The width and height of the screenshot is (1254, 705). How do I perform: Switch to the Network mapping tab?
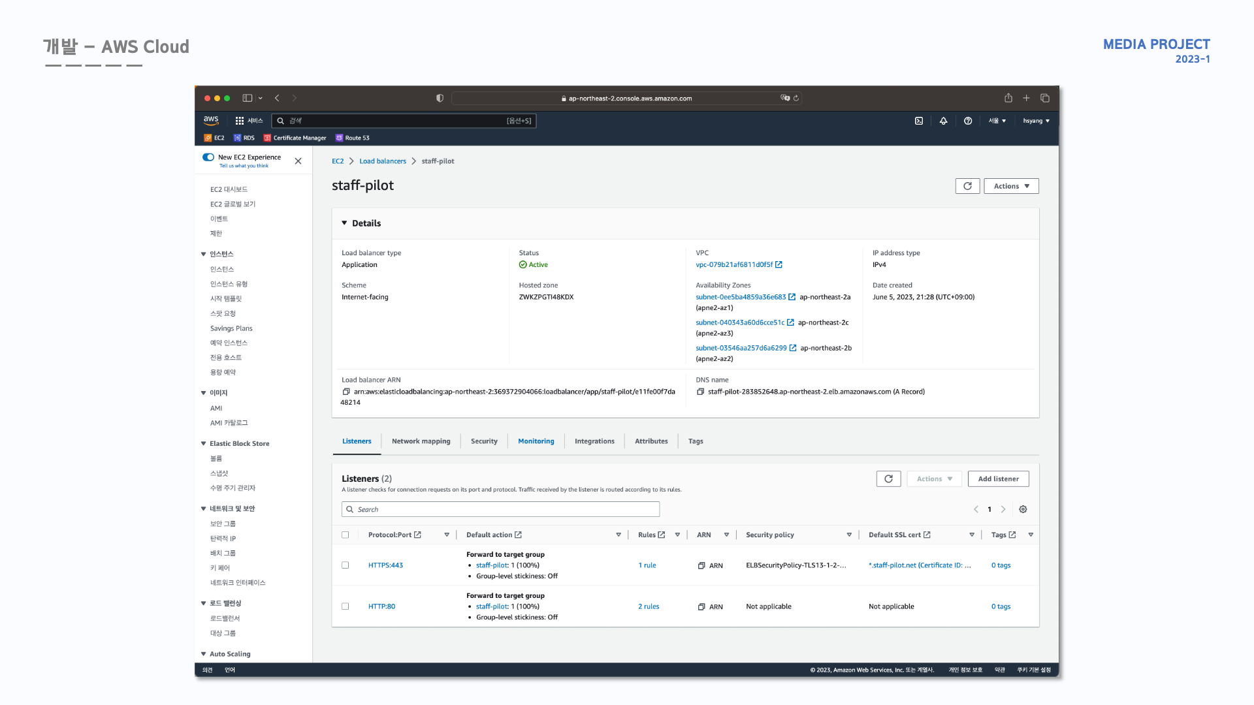point(421,441)
